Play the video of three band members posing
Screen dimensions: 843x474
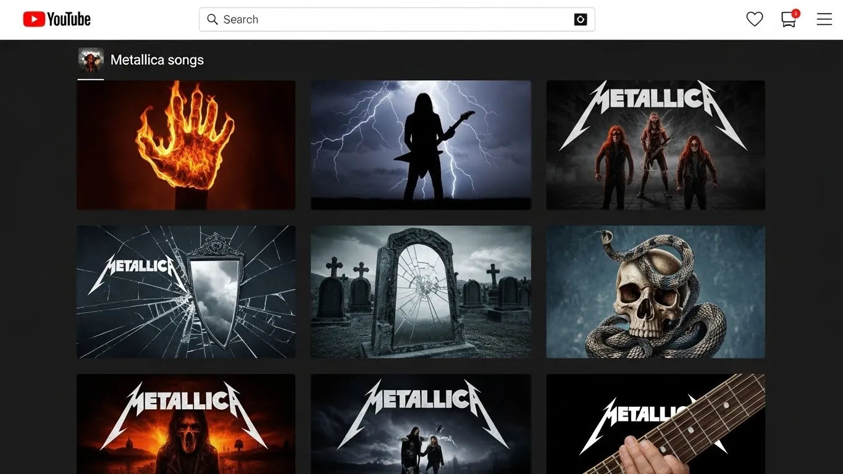tap(655, 144)
